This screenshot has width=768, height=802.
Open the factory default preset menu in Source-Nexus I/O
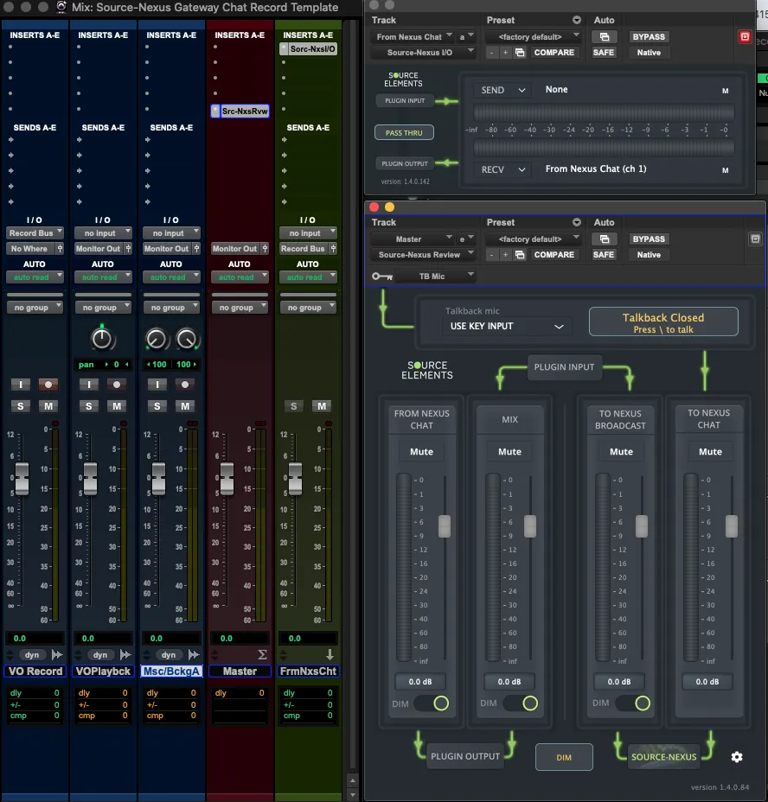[533, 37]
